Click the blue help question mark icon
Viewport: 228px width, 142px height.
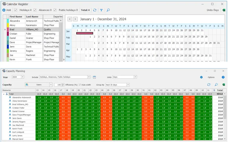click(x=223, y=77)
